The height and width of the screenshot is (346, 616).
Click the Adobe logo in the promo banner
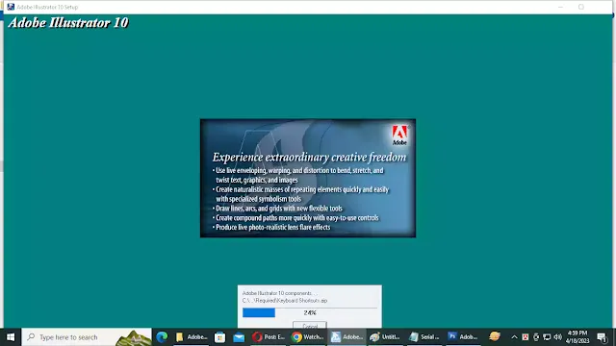(399, 136)
